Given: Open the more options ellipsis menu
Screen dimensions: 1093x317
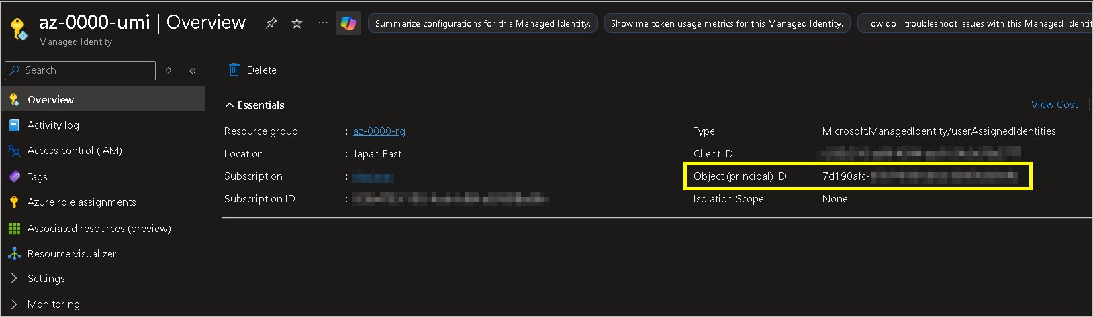Looking at the screenshot, I should tap(323, 23).
